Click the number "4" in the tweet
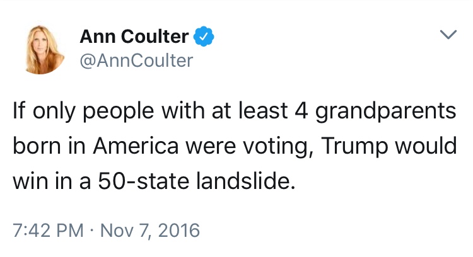This screenshot has height=257, width=473. (301, 111)
